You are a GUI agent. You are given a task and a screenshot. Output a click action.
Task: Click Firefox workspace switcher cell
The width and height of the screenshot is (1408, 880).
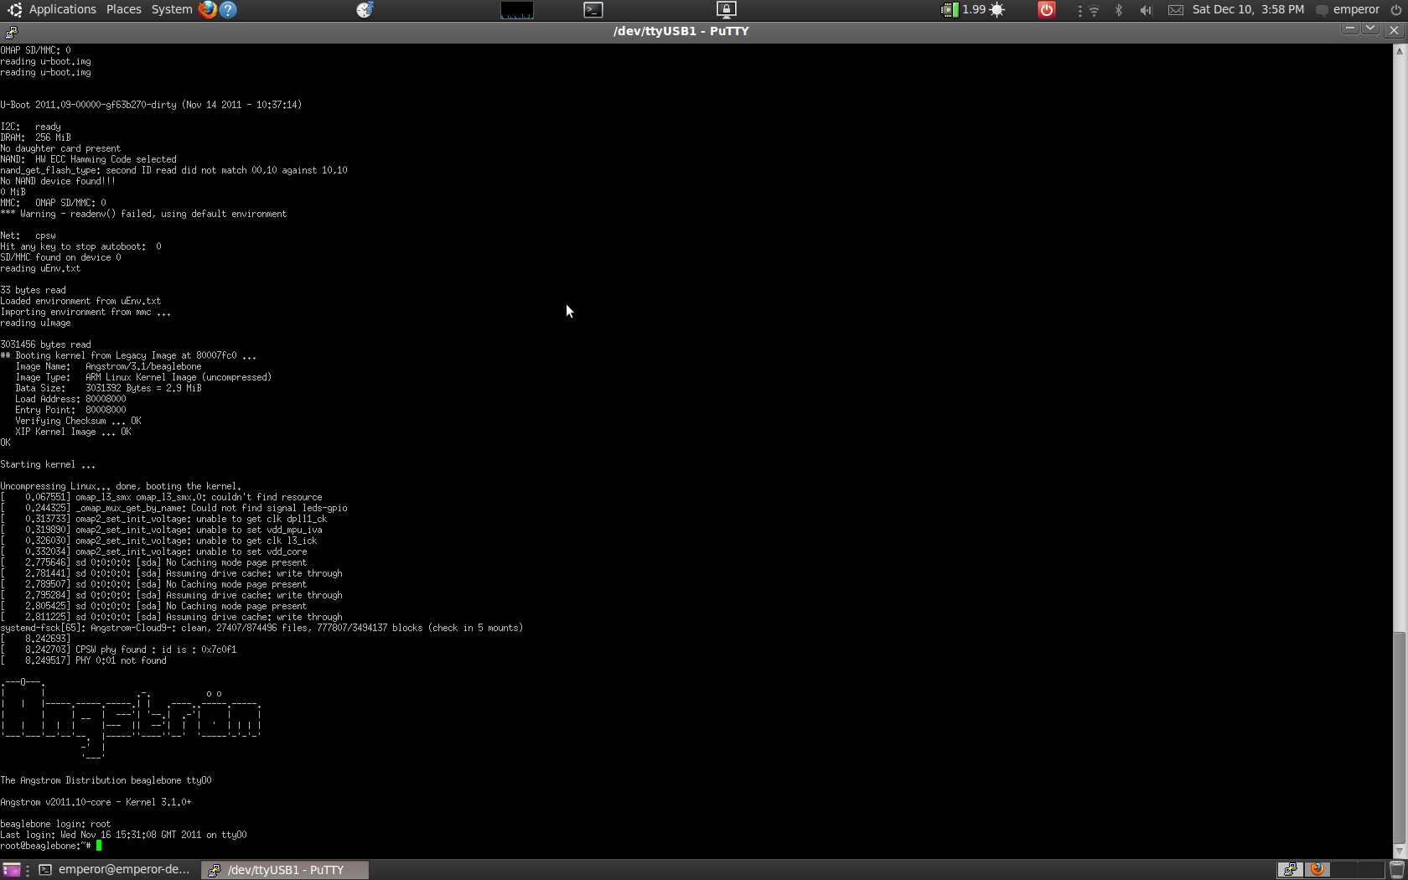(x=1317, y=870)
